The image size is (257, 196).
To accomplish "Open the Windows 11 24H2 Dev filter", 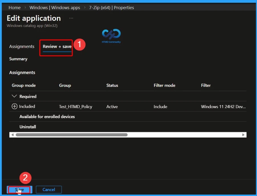I will [223, 106].
